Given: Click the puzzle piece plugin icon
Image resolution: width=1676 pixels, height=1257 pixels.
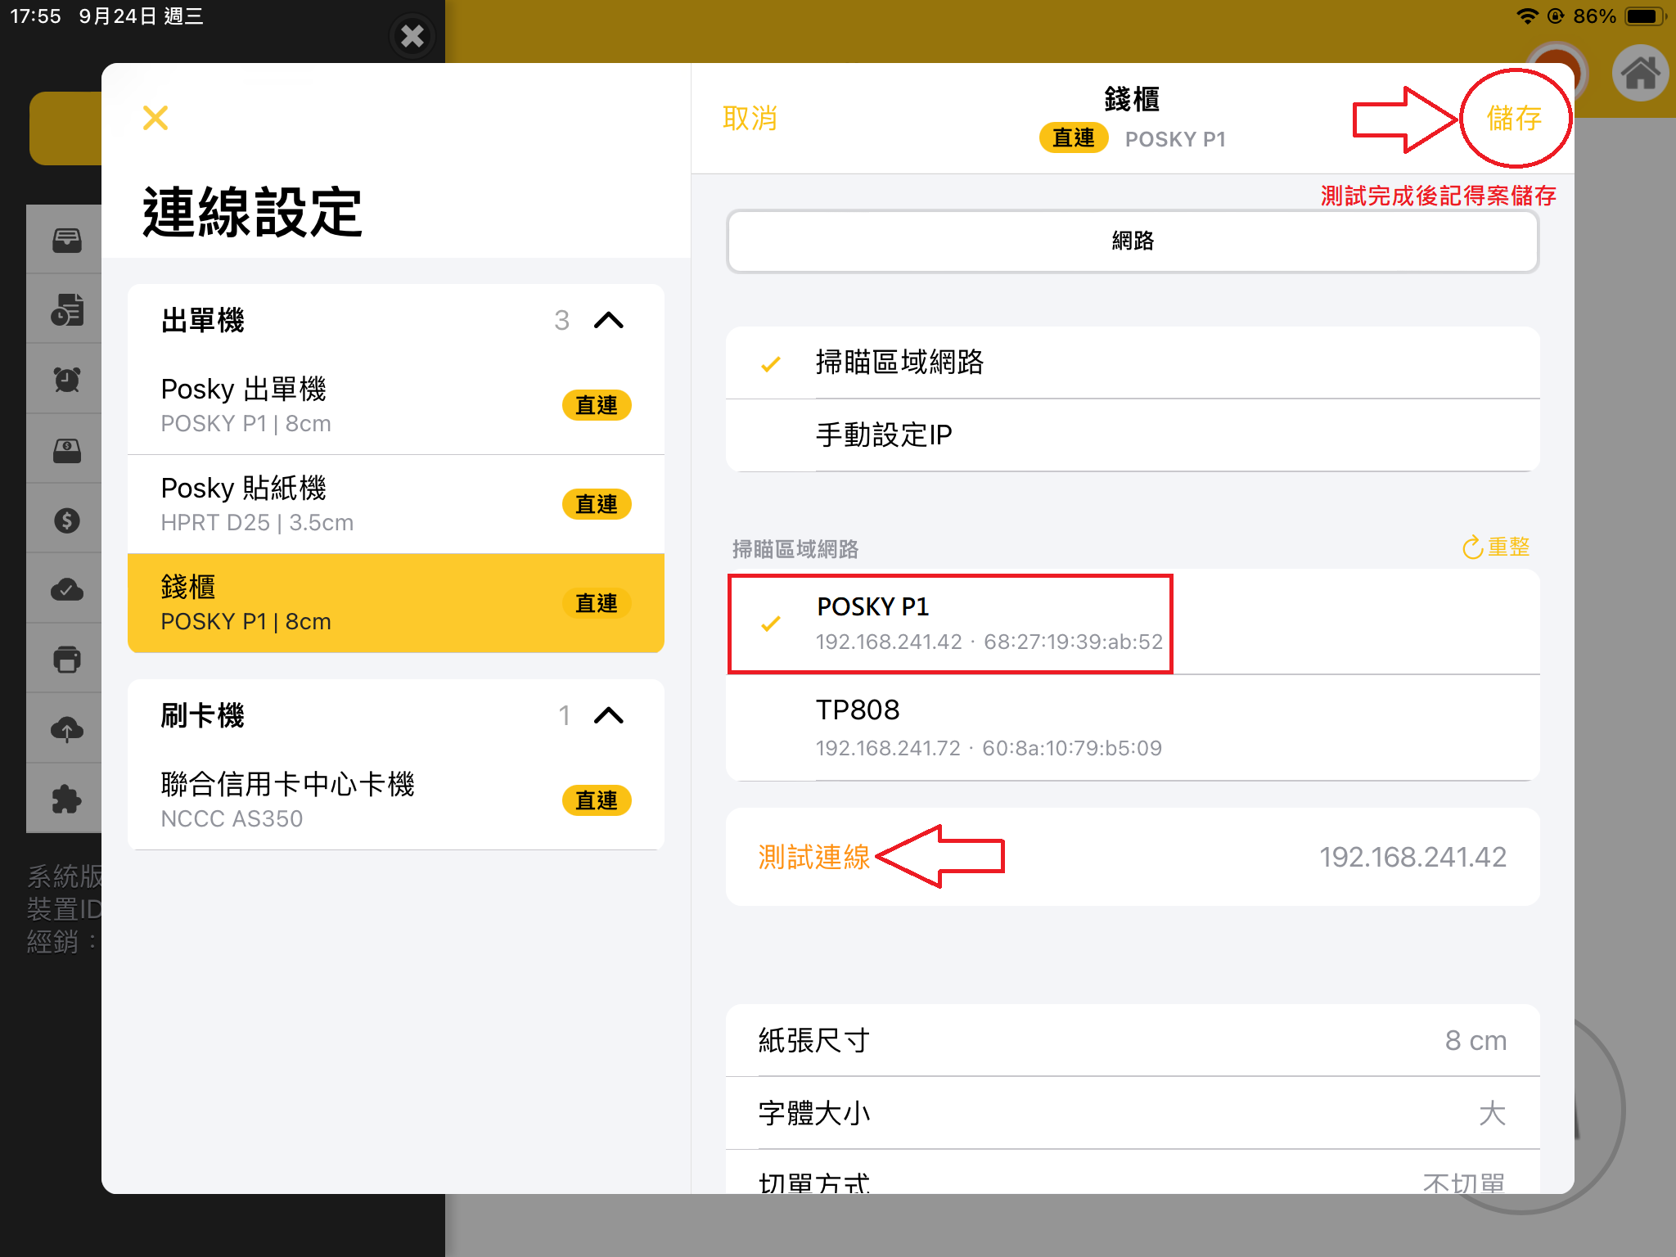Looking at the screenshot, I should click(66, 800).
